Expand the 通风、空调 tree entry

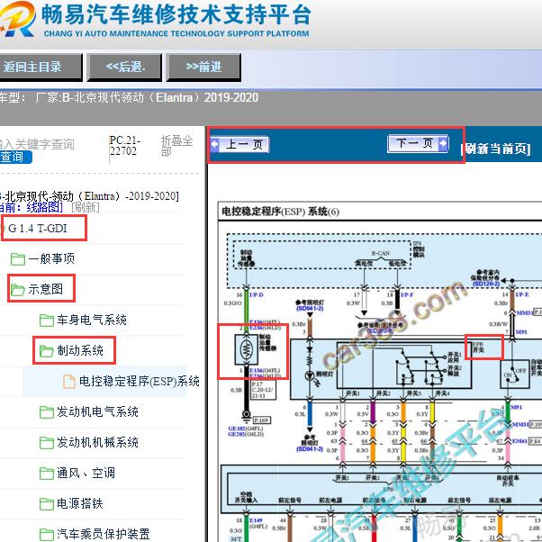86,473
